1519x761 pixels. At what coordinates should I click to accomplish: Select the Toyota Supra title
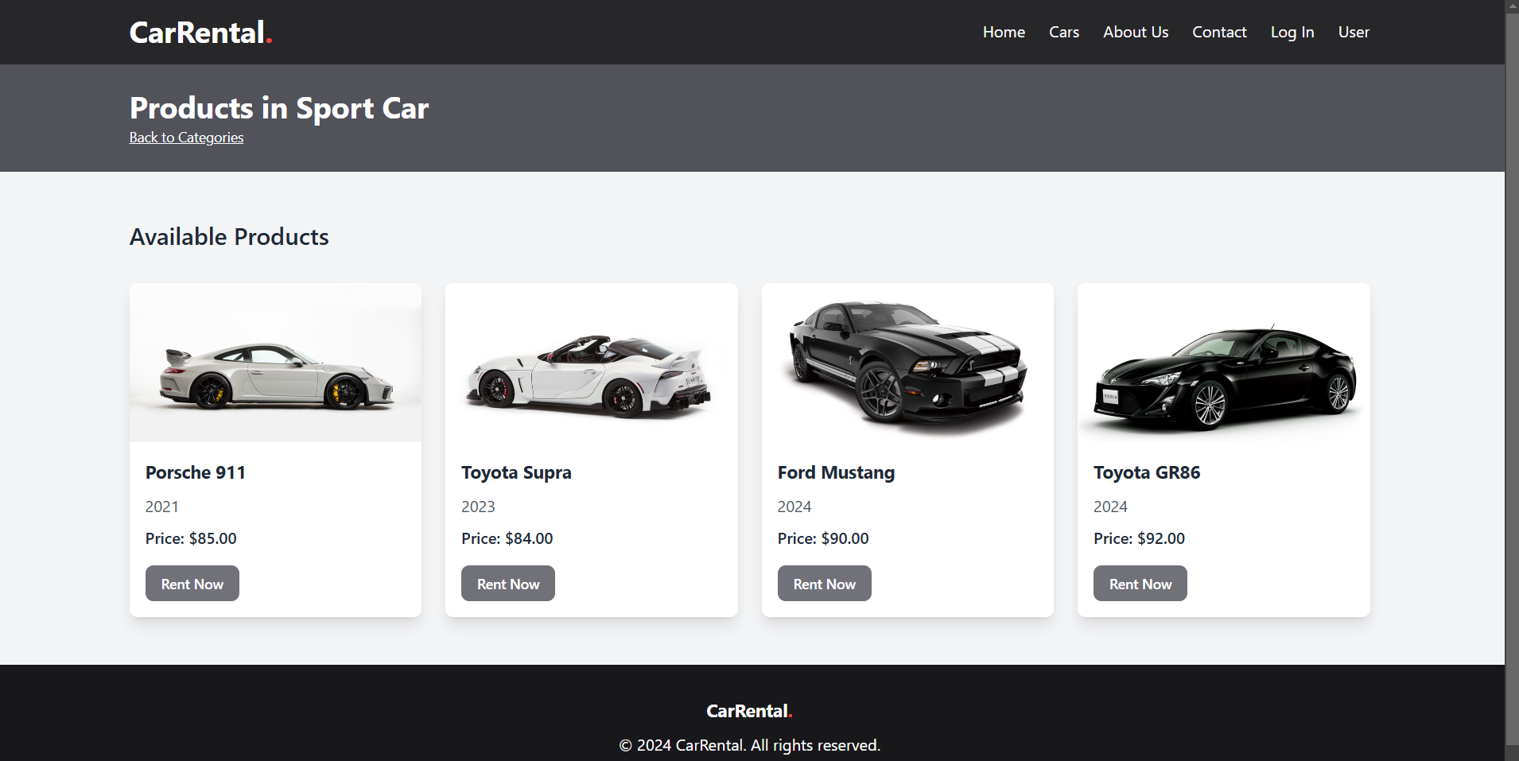tap(516, 472)
